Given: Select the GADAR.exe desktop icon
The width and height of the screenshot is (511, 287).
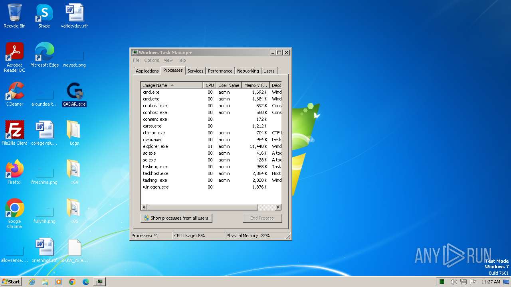Looking at the screenshot, I should (74, 94).
